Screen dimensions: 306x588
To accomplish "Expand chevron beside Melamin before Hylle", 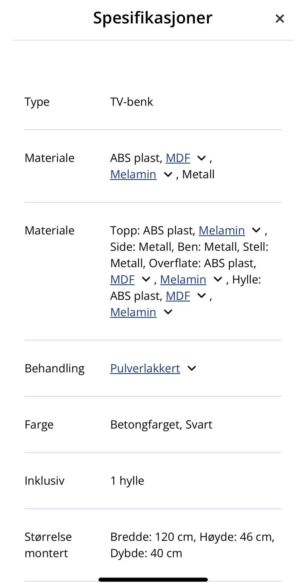I will 218,279.
